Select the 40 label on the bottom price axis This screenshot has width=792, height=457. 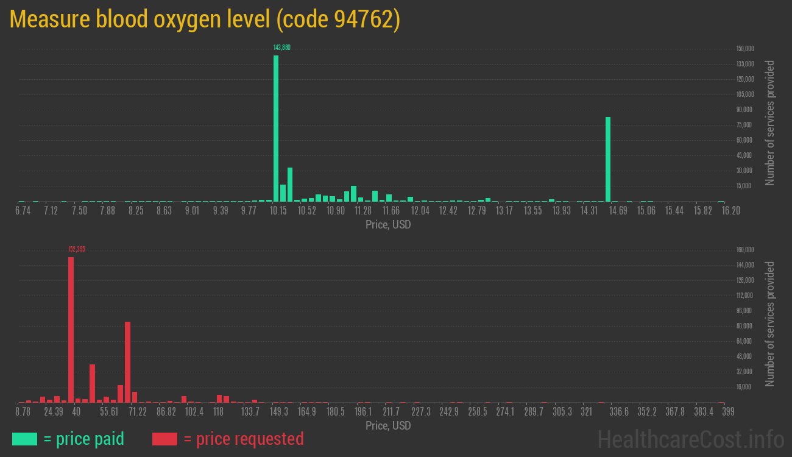click(77, 411)
